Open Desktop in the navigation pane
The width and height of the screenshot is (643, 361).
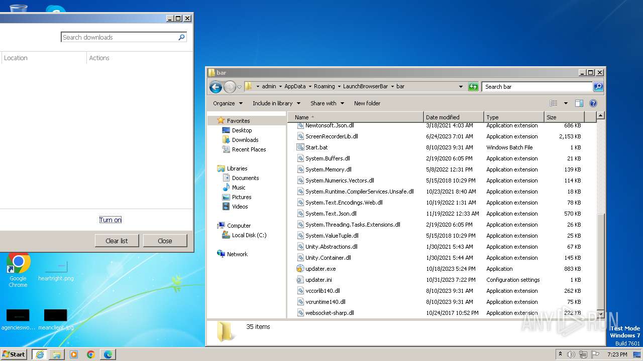pos(242,130)
